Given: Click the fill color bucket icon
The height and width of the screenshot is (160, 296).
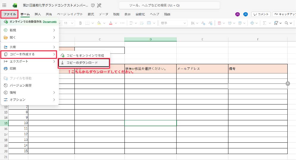Looking at the screenshot, I should 99,23.
